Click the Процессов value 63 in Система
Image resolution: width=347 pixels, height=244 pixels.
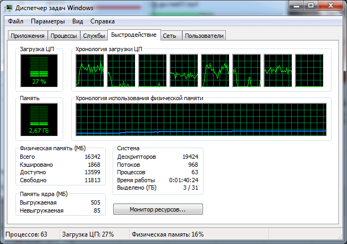pyautogui.click(x=194, y=173)
